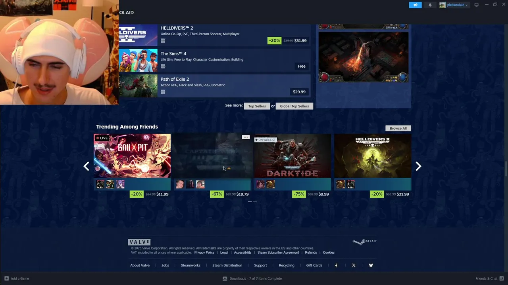Open About Valve footer link
The height and width of the screenshot is (285, 508).
pos(140,265)
